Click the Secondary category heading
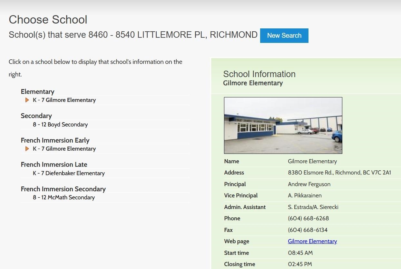Viewport: 401px width, 269px height. pos(36,116)
